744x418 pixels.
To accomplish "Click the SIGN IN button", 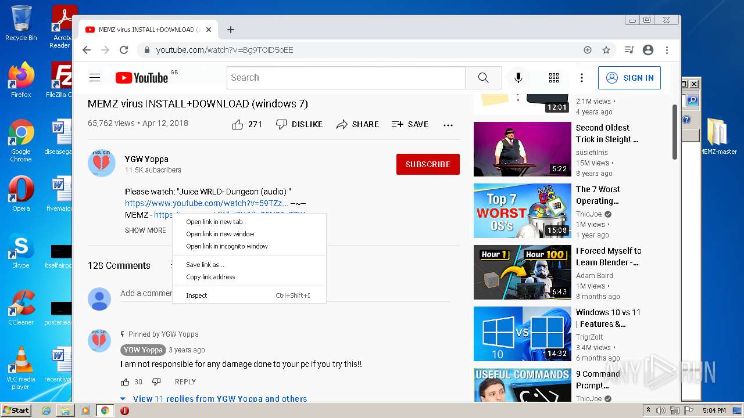I will point(629,78).
